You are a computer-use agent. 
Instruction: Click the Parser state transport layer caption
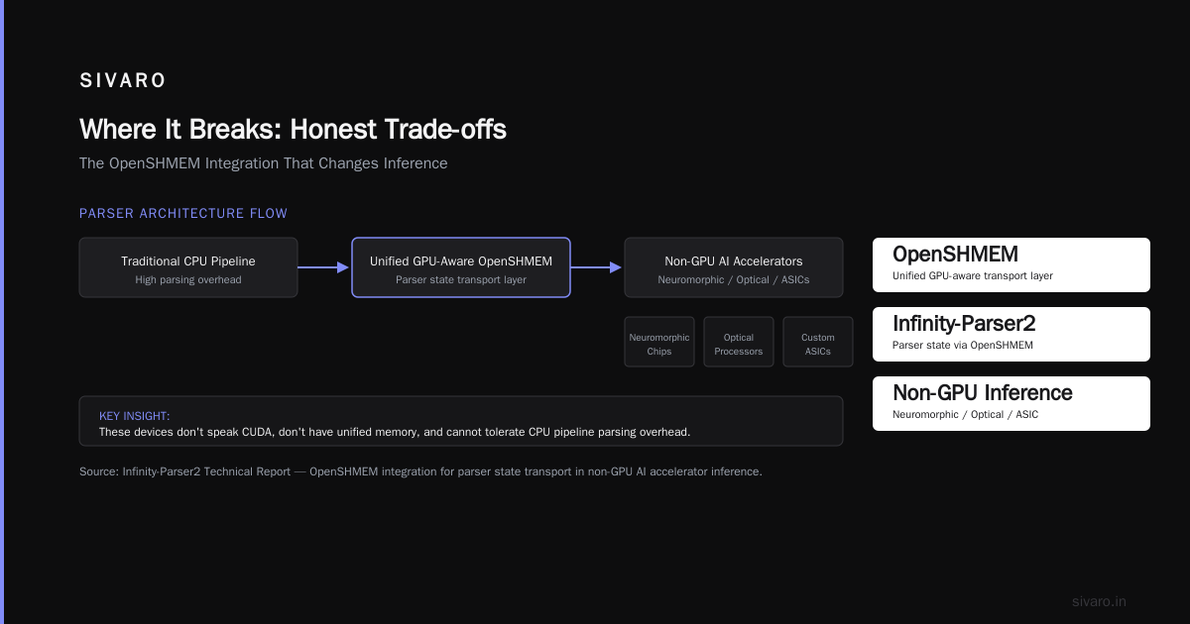461,280
